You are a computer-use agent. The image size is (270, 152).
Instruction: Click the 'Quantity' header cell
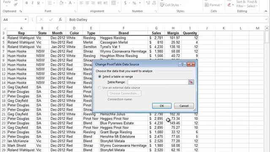tap(190, 33)
